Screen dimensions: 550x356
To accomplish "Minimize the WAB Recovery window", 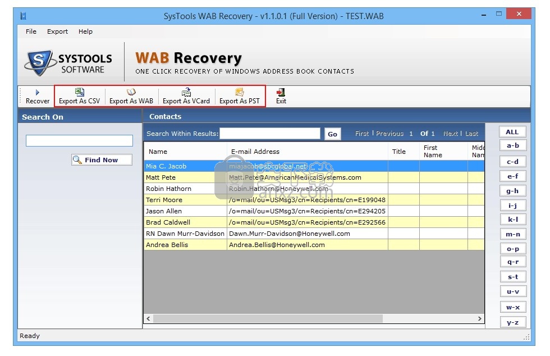I will [x=484, y=15].
